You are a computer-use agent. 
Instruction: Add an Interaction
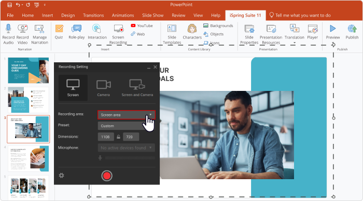97,32
